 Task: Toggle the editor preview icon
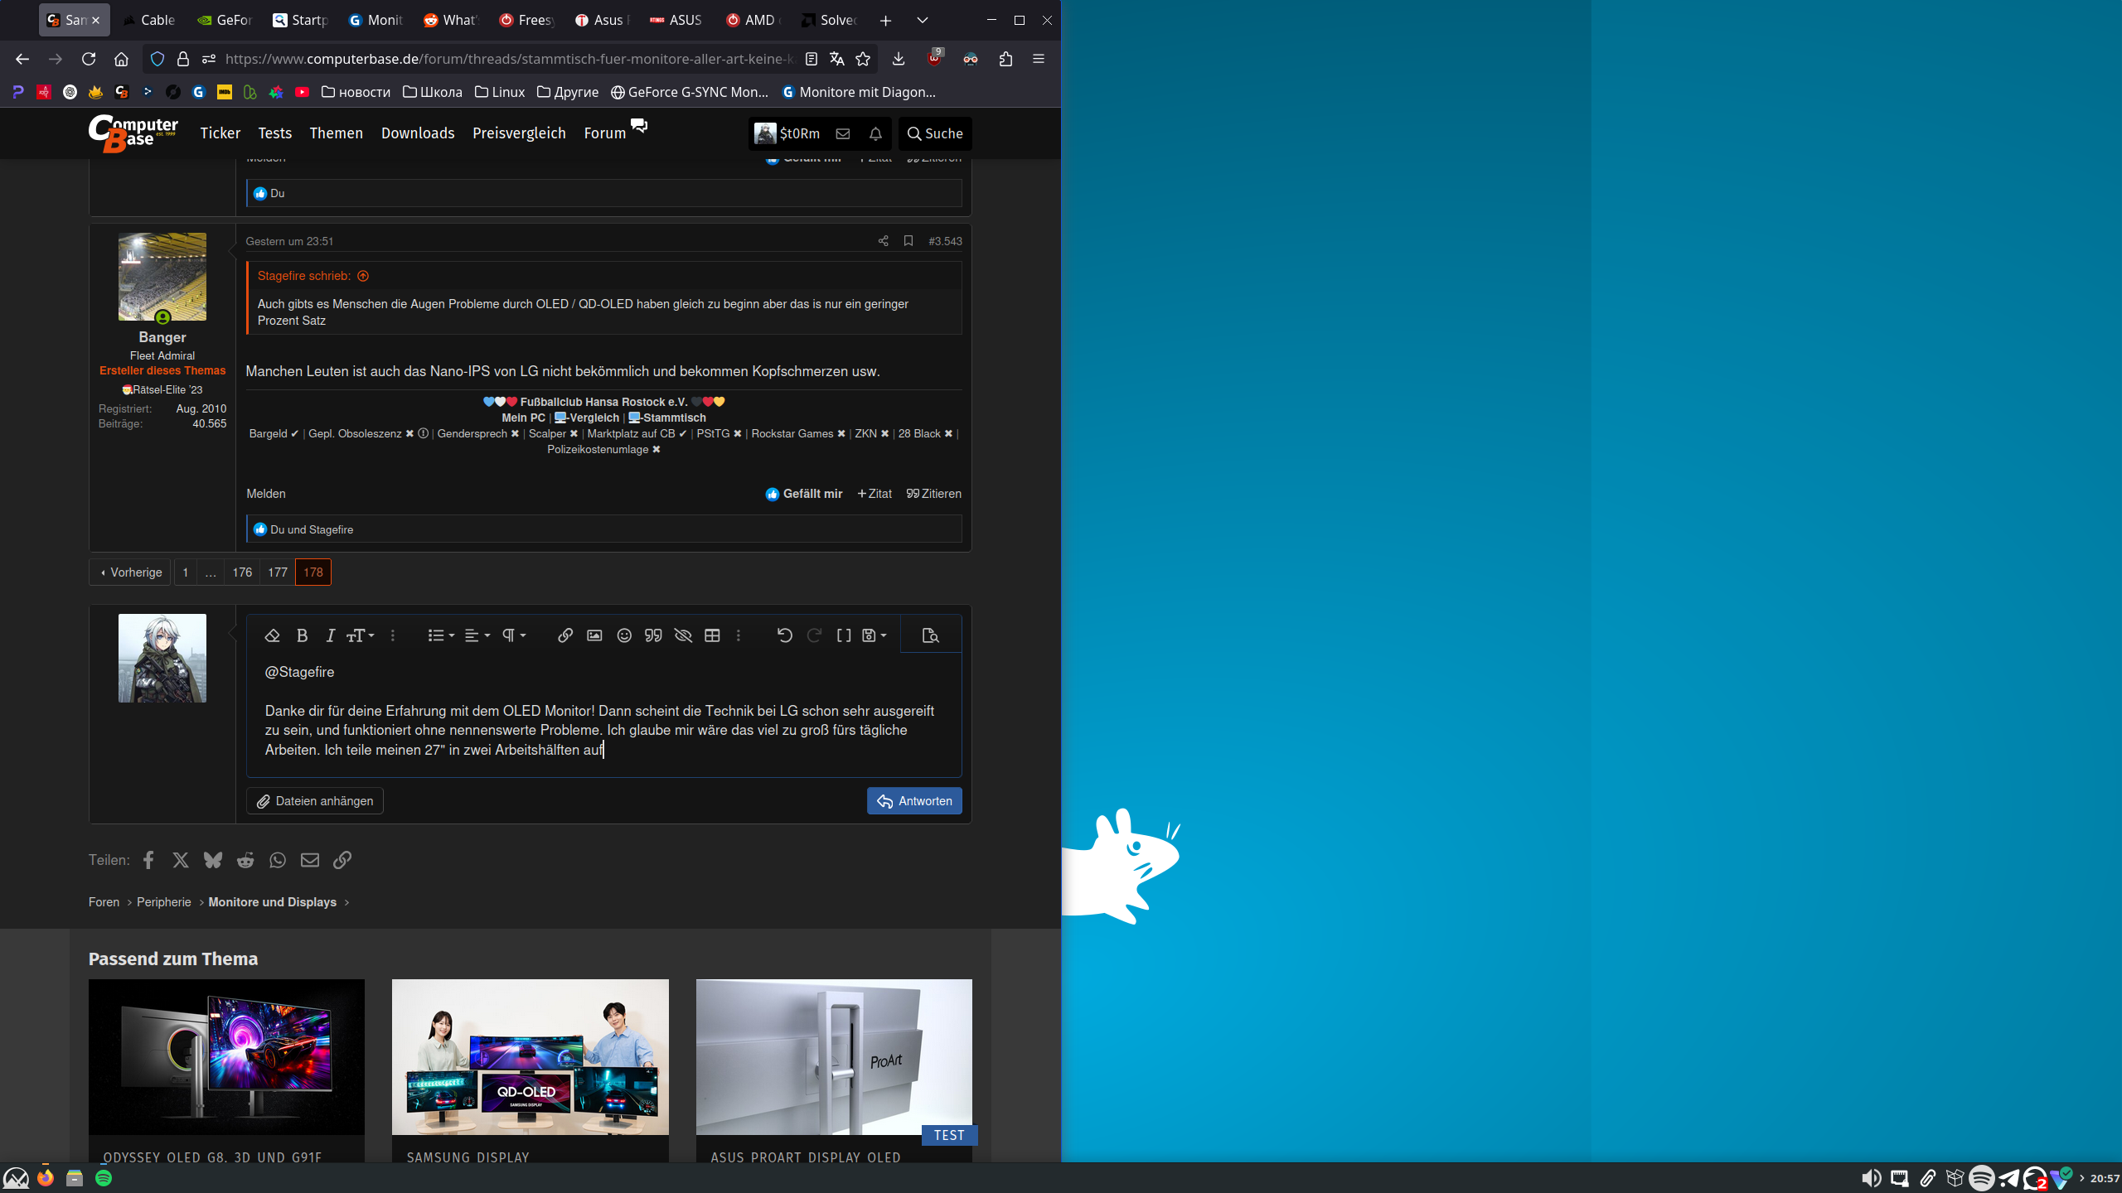pos(930,635)
